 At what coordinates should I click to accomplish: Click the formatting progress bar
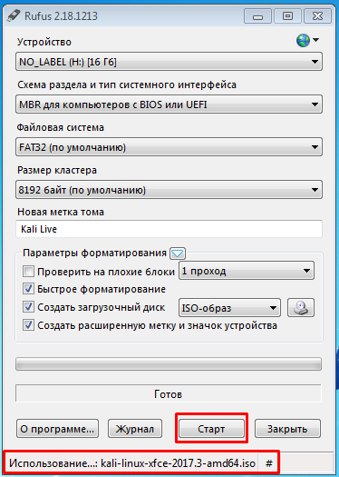pos(169,364)
